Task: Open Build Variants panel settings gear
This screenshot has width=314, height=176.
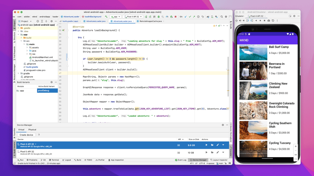Action: click(x=51, y=82)
